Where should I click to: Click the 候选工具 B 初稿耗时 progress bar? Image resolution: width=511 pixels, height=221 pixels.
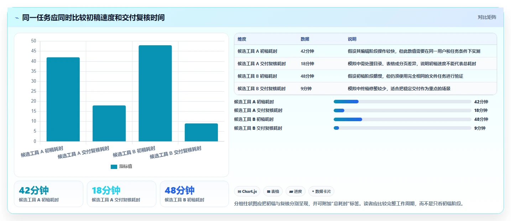(402, 119)
